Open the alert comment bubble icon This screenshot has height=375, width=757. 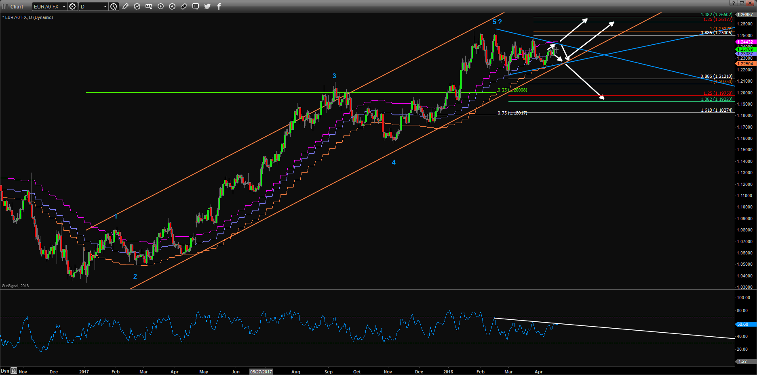pos(196,6)
